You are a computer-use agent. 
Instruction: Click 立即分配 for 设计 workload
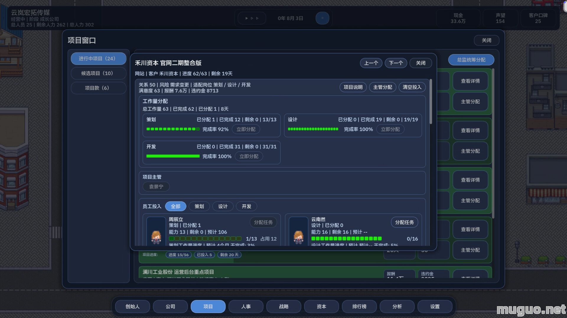(x=390, y=129)
